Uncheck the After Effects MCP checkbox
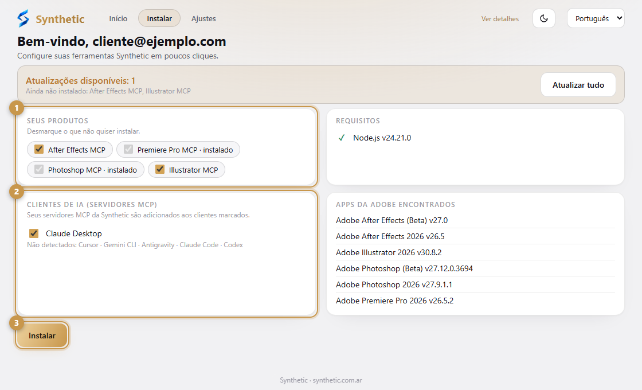This screenshot has width=642, height=390. point(39,149)
